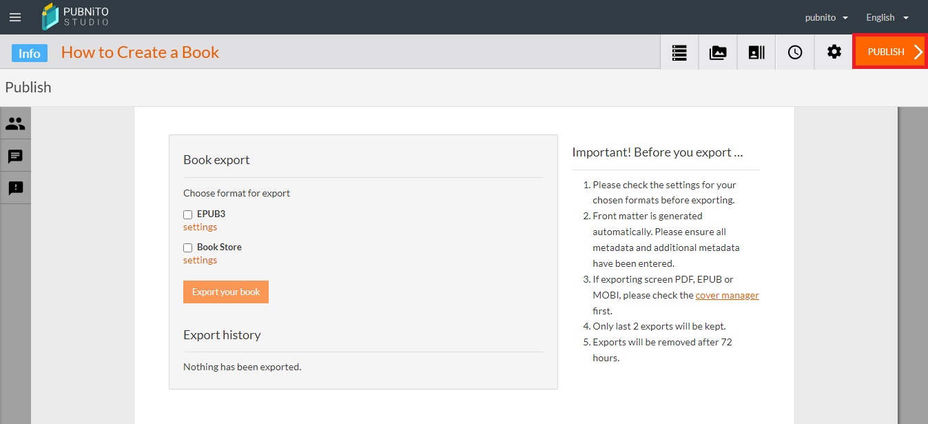Image resolution: width=928 pixels, height=424 pixels.
Task: Click the orange PUBLISH button
Action: pos(890,52)
